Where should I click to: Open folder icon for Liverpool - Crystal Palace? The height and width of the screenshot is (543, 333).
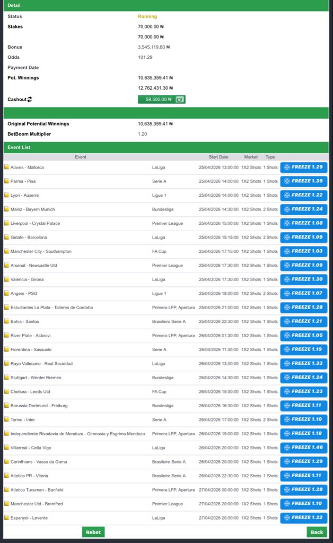click(6, 223)
